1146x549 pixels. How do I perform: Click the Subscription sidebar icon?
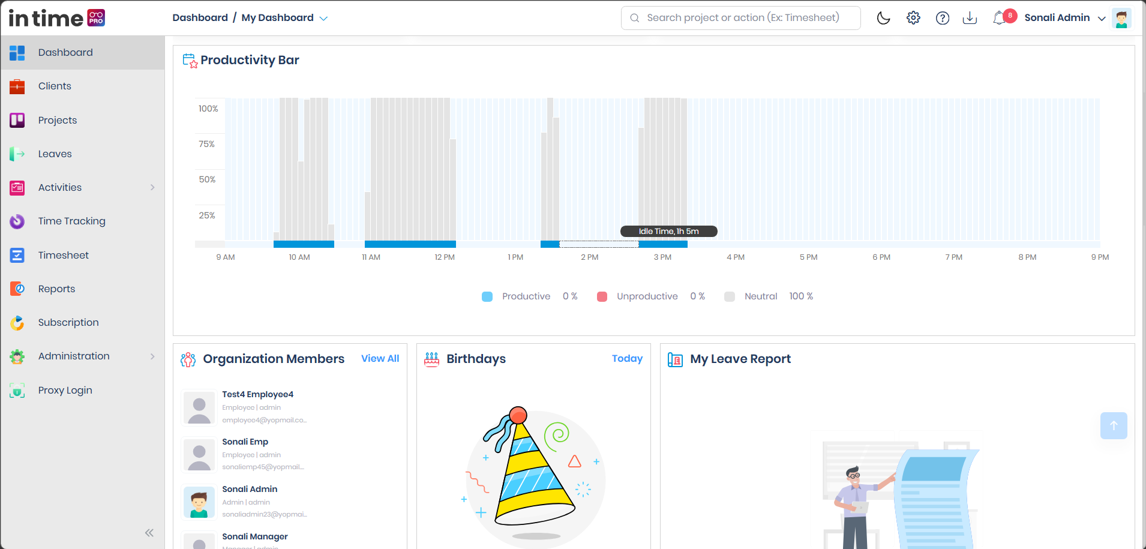(17, 323)
